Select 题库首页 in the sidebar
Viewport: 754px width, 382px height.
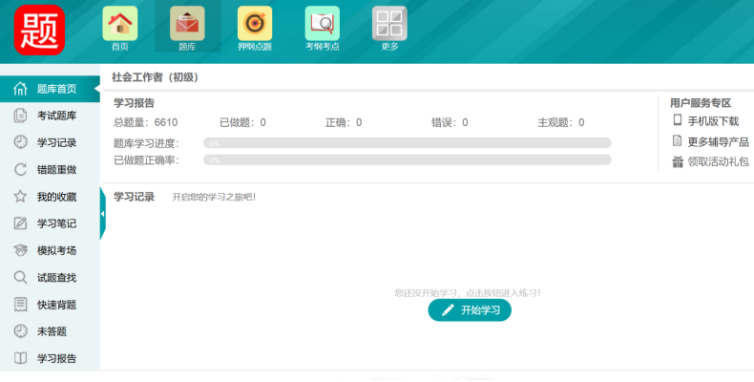point(50,89)
